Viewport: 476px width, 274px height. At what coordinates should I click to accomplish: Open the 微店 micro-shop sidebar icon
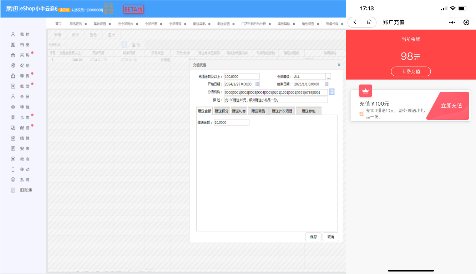pos(13,159)
